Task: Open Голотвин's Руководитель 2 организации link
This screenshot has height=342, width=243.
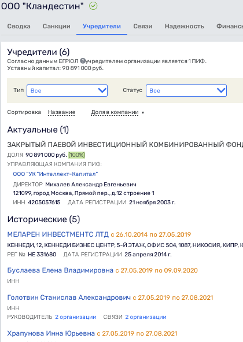Action: click(x=75, y=317)
